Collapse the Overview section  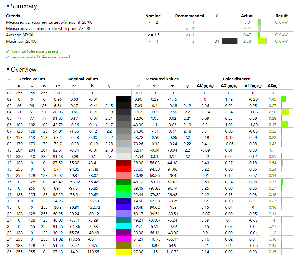(8, 70)
